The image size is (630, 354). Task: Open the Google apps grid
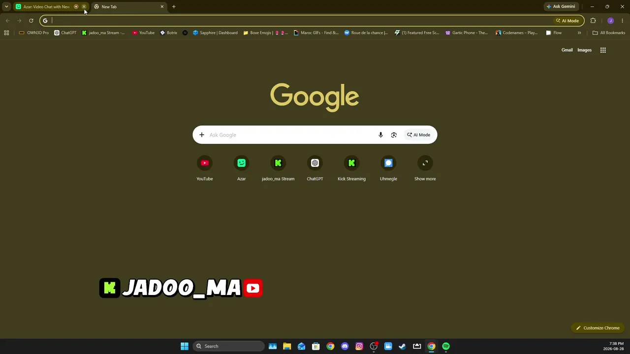[x=603, y=50]
